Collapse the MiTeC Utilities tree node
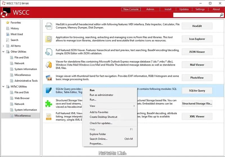This screenshot has width=225, height=157. tap(3, 86)
